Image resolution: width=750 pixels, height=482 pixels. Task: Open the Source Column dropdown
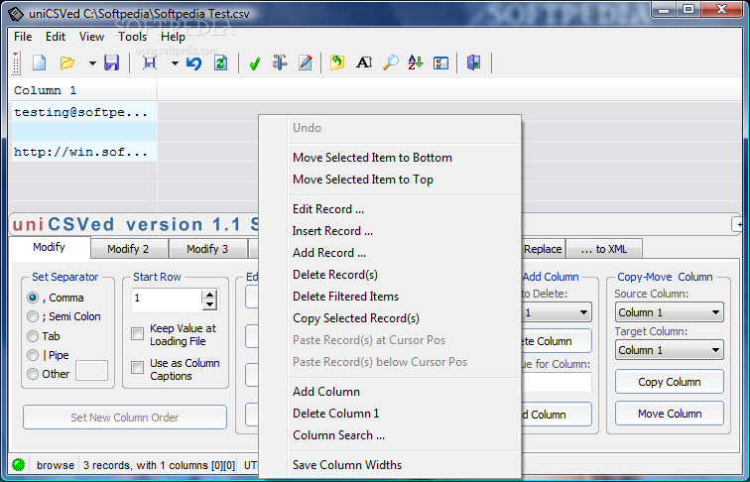tap(670, 312)
